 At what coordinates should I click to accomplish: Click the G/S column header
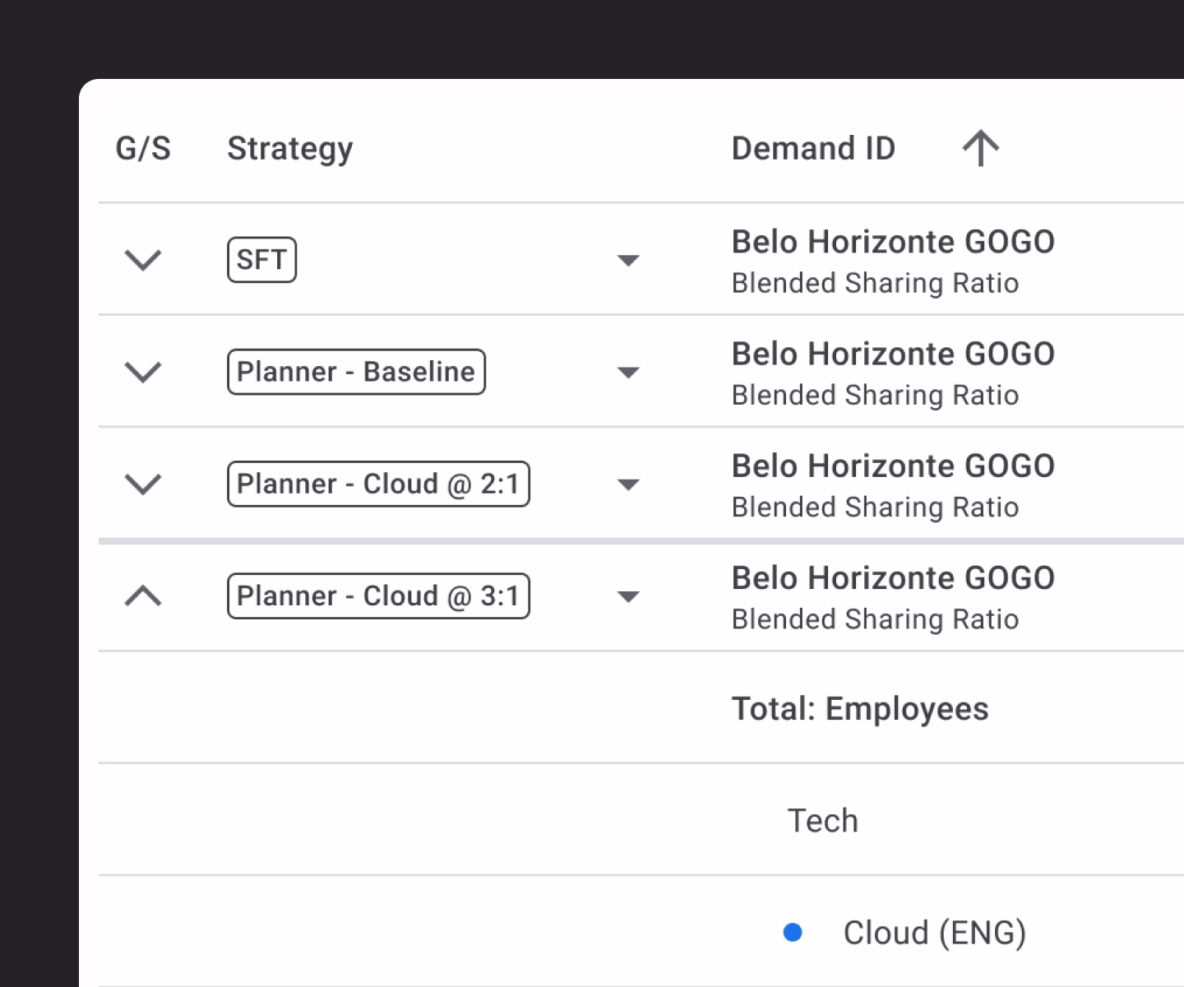point(144,148)
